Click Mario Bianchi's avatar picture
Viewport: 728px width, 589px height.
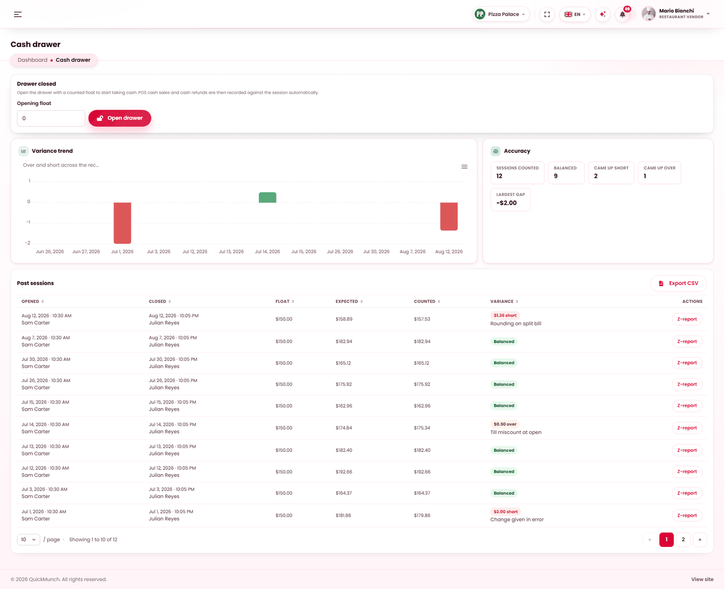coord(648,14)
